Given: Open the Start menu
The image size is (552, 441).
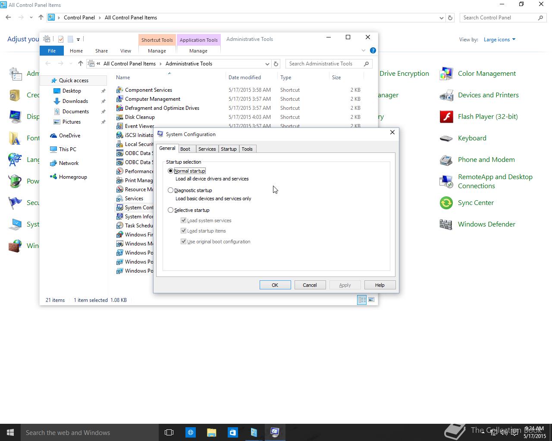Looking at the screenshot, I should [10, 432].
